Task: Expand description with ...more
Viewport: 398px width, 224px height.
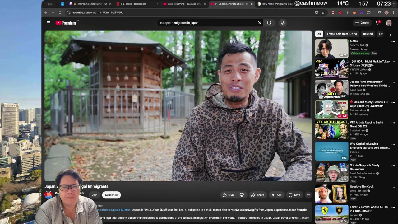Action: tap(304, 218)
